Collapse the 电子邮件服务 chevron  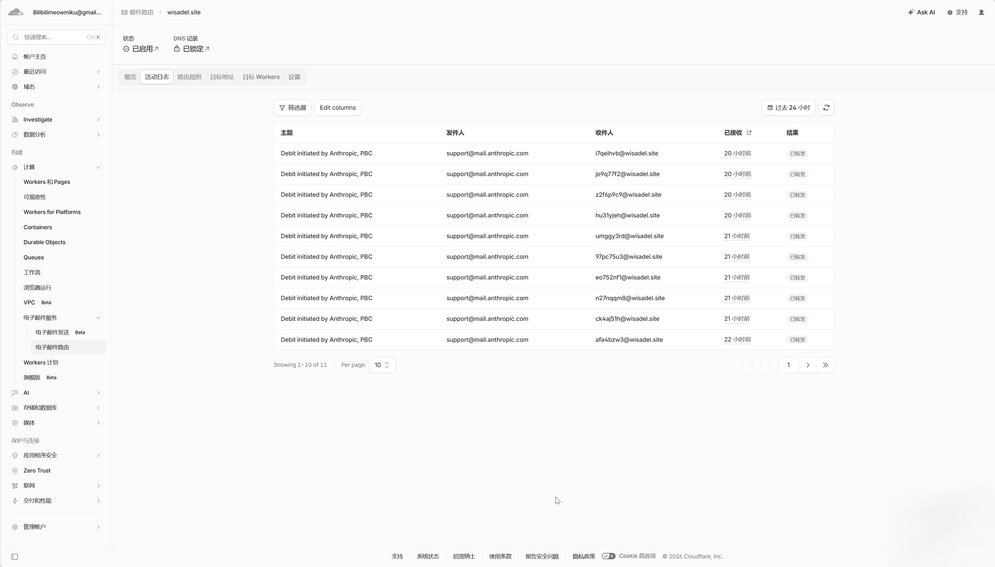[98, 318]
